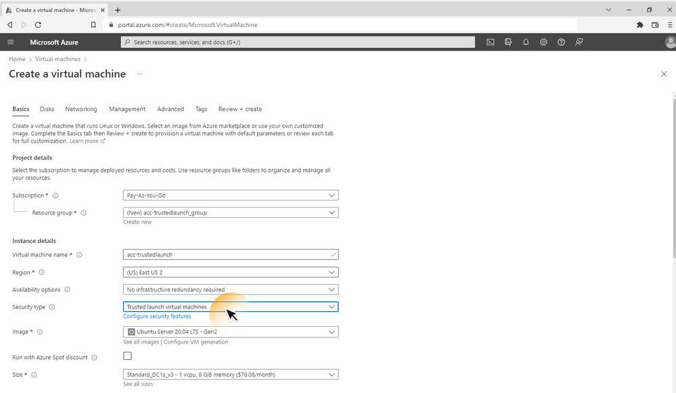The height and width of the screenshot is (393, 676).
Task: Open portal settings gear
Action: 543,42
